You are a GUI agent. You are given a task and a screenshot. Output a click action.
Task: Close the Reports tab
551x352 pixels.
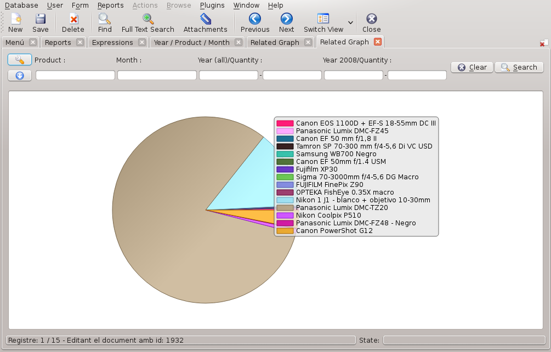click(x=80, y=42)
